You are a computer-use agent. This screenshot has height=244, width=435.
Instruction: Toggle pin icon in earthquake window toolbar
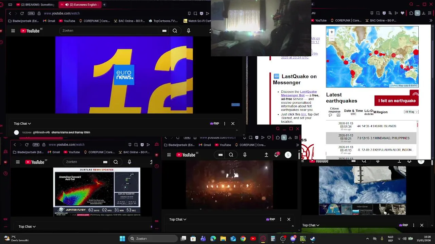pyautogui.click(x=372, y=13)
